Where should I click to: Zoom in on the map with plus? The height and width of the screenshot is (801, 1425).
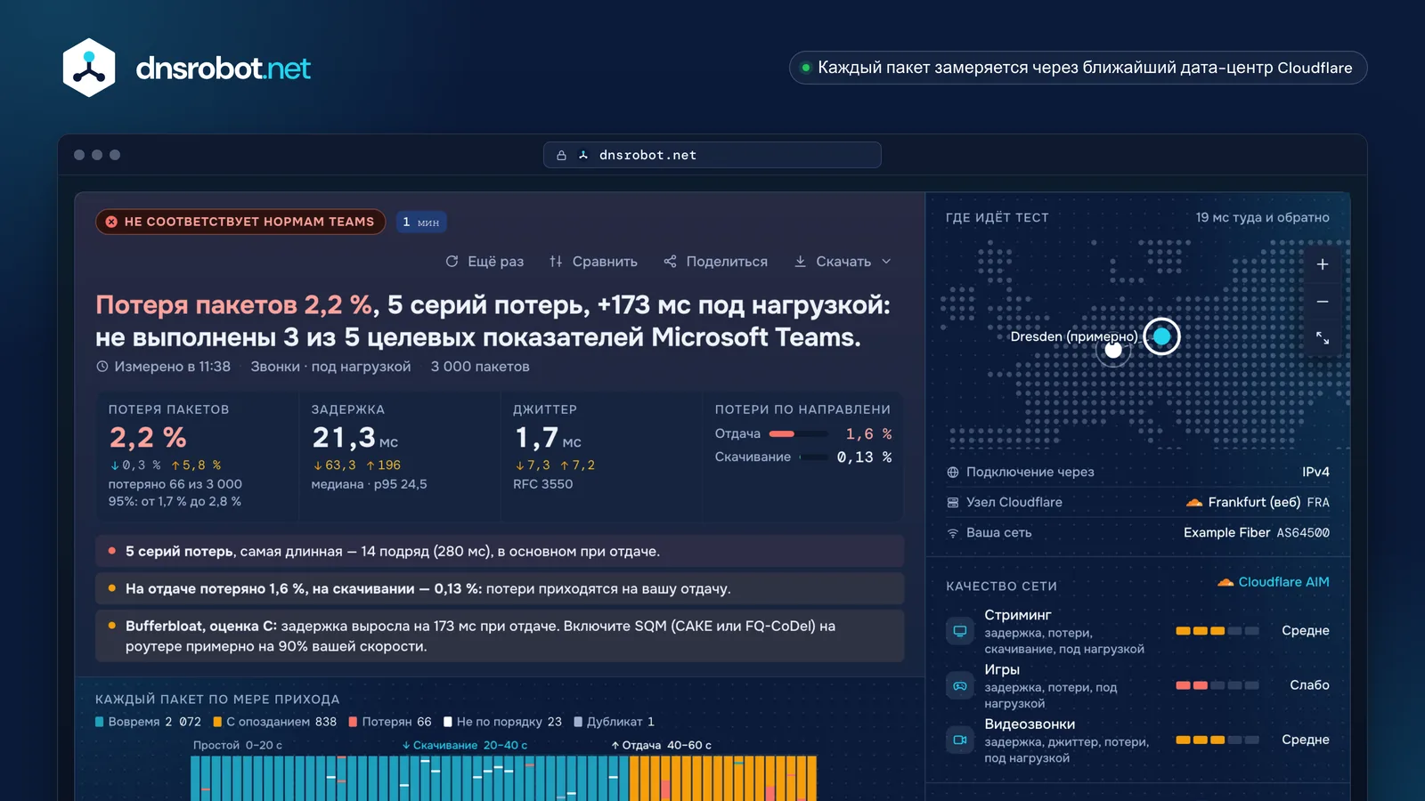1323,264
